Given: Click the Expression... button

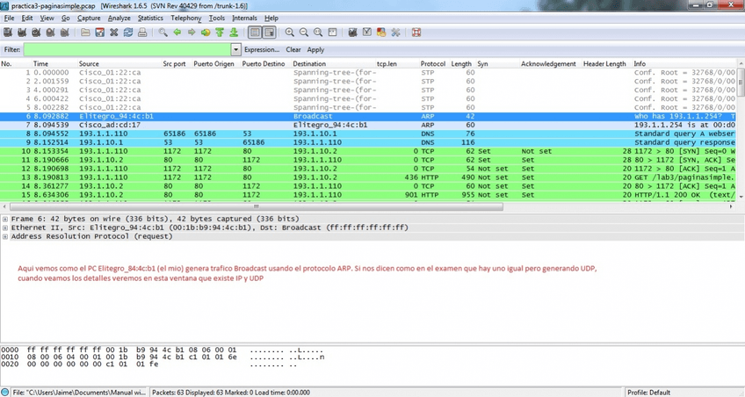Looking at the screenshot, I should pyautogui.click(x=261, y=50).
